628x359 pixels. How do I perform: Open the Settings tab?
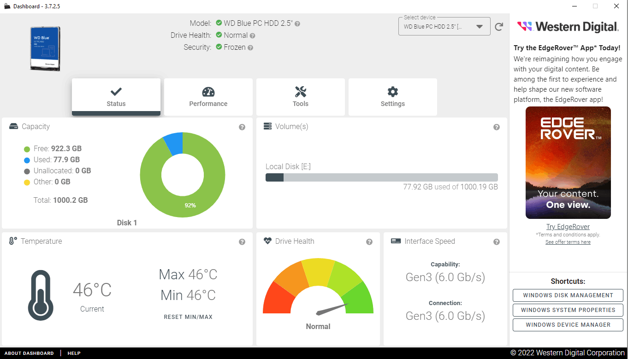tap(393, 97)
